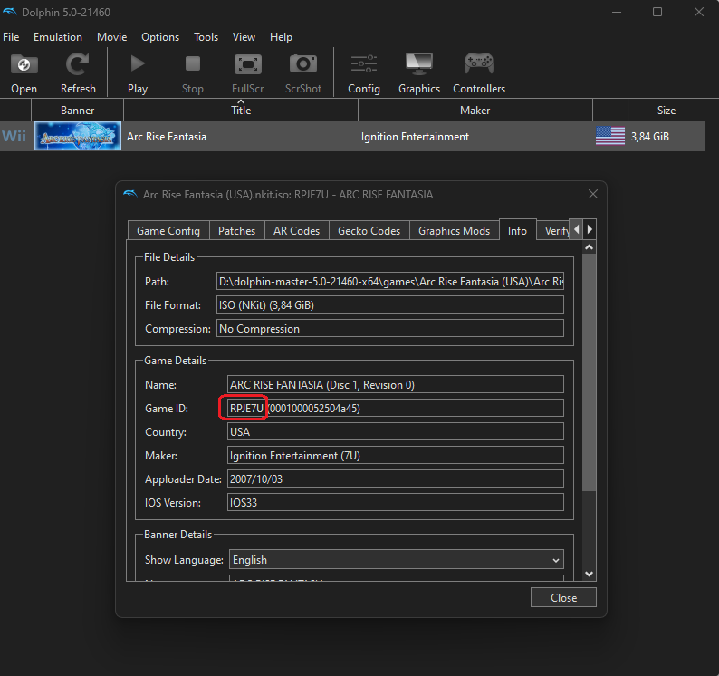Open the Tools menu
The width and height of the screenshot is (719, 676).
pos(206,37)
